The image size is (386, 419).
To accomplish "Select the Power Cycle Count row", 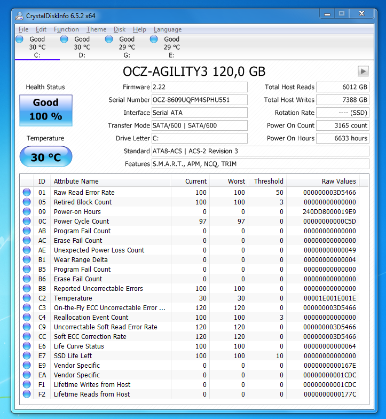I will pyautogui.click(x=81, y=222).
